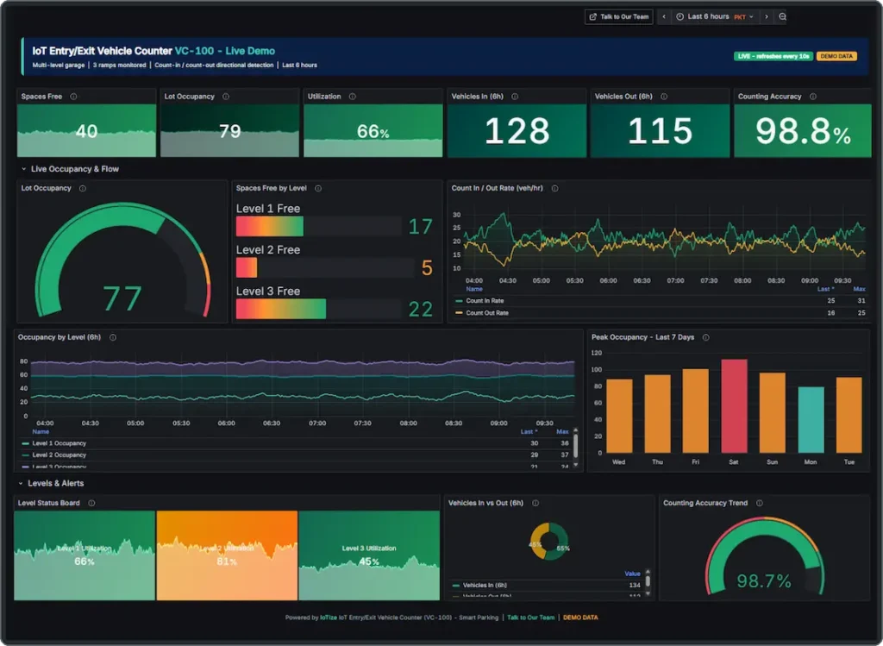
Task: Open the Vehicles Out (6h) stat info icon
Action: point(664,97)
